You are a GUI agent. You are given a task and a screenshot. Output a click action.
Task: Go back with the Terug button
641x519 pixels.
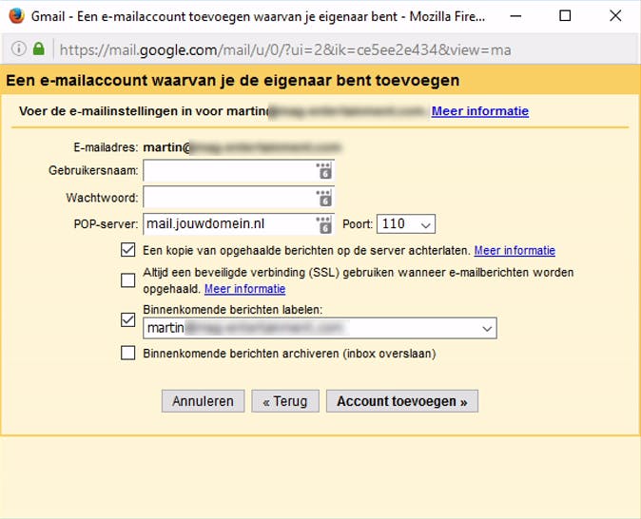point(285,401)
